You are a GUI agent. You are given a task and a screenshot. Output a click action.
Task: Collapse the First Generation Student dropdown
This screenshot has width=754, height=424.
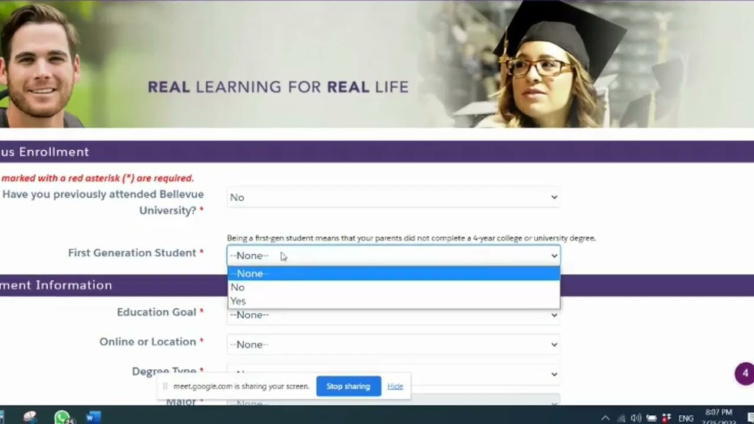393,256
